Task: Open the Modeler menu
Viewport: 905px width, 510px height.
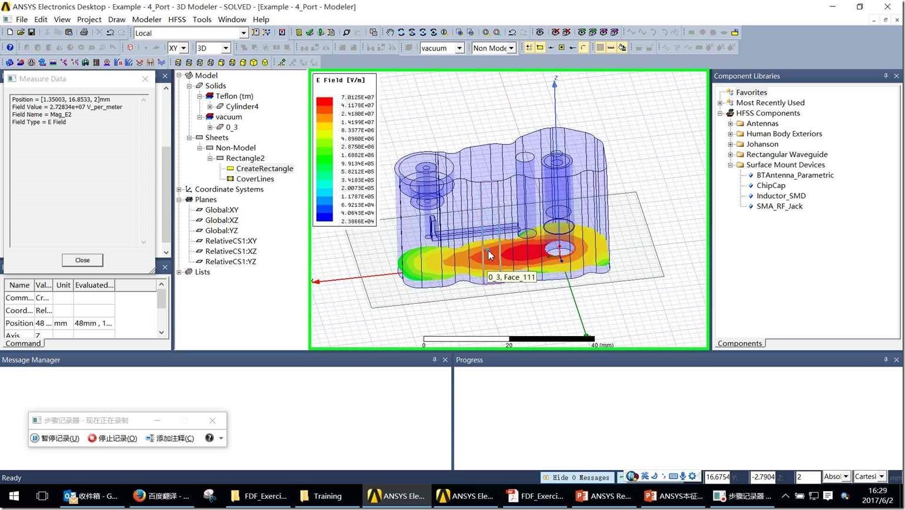Action: coord(146,19)
